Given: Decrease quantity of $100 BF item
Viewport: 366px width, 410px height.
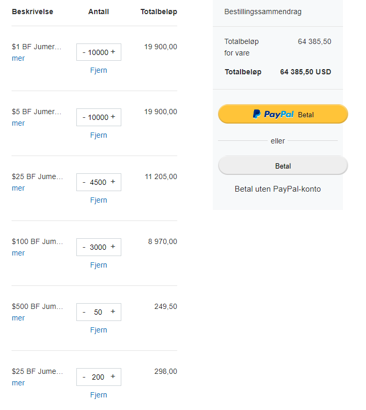Looking at the screenshot, I should pos(84,247).
